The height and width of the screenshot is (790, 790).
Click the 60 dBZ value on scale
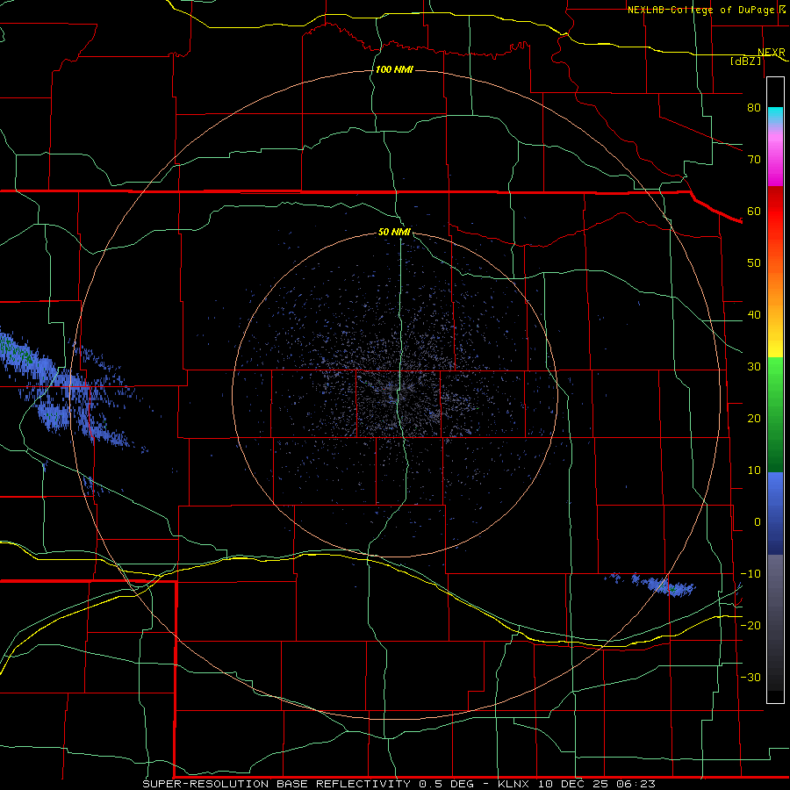(x=754, y=211)
